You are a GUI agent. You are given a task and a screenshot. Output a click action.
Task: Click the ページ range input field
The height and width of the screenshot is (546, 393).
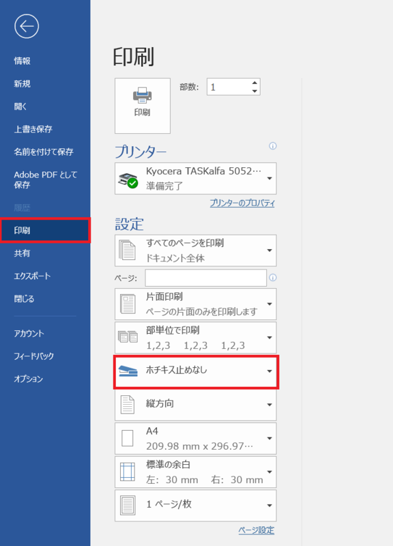[x=206, y=278]
